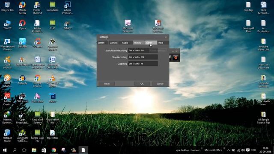Open the Camera settings tab
Screen dimensions: 274x154
[x=114, y=43]
